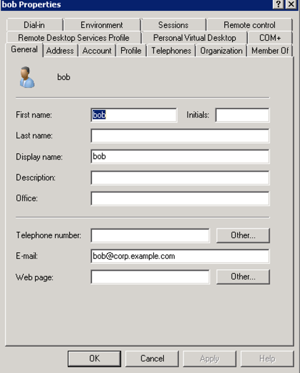Click the Last name label
Image resolution: width=300 pixels, height=373 pixels.
(x=34, y=136)
